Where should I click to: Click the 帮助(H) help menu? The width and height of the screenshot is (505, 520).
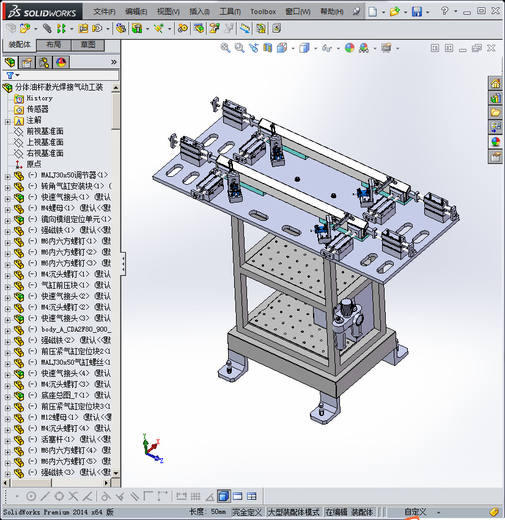[x=332, y=12]
